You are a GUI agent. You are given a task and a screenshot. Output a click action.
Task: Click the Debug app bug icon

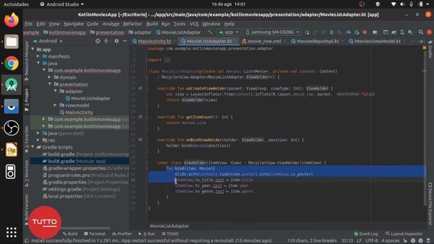coord(332,33)
